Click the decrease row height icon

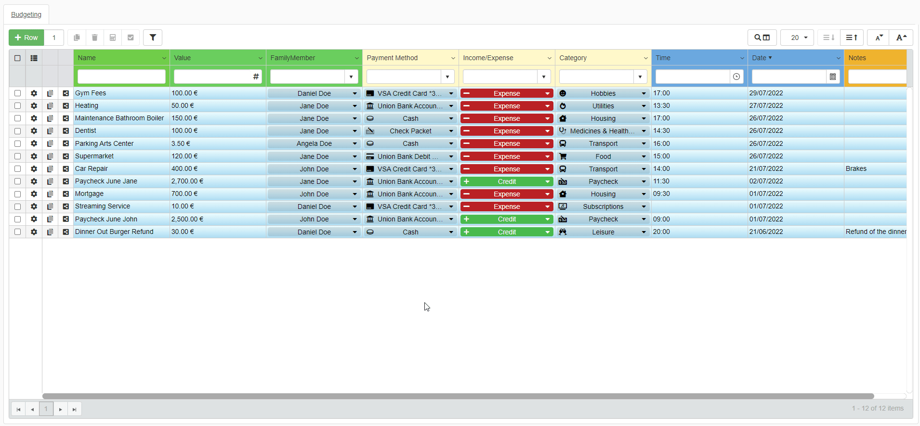pos(828,38)
